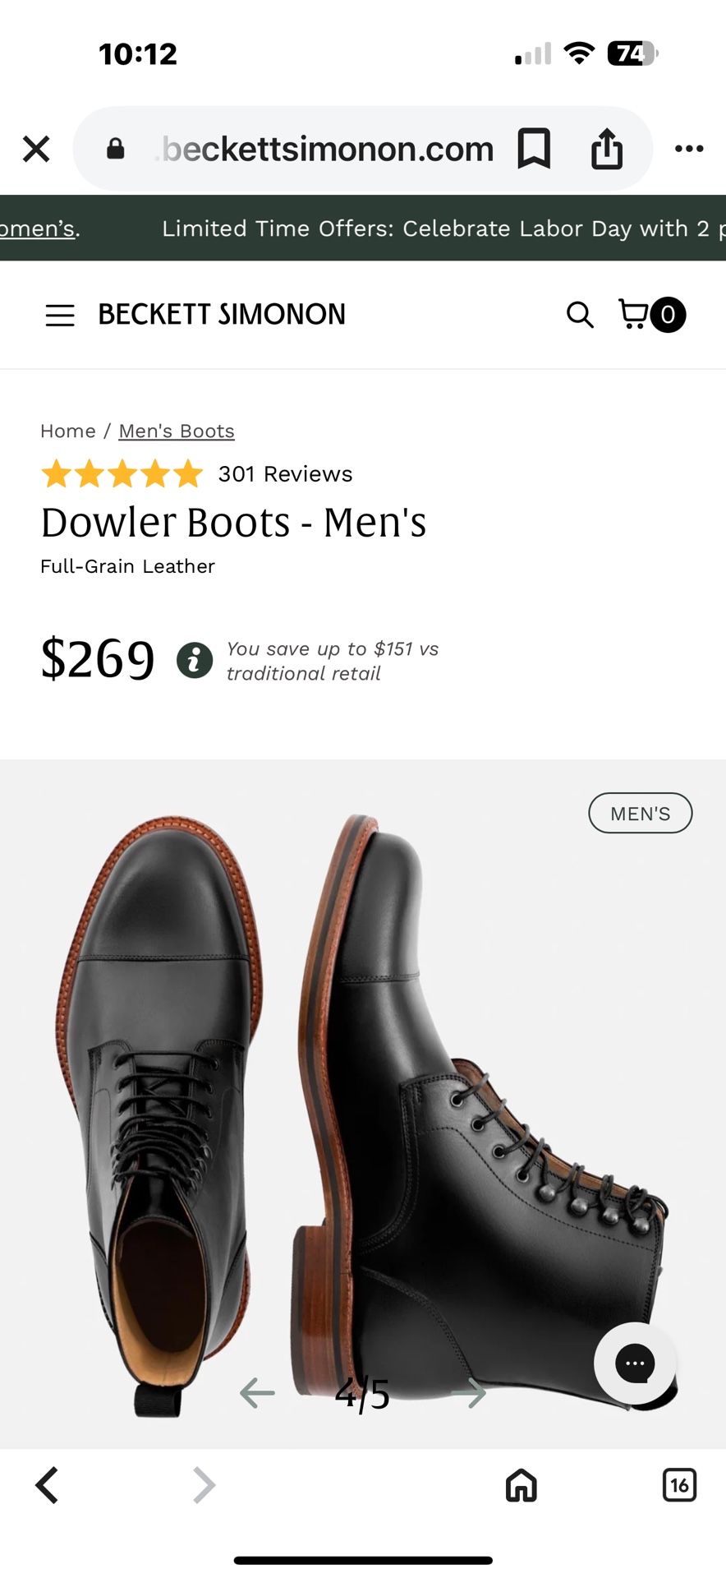Screen dimensions: 726x1578
Task: Tap the Beckett Simonon logo
Action: 221,315
